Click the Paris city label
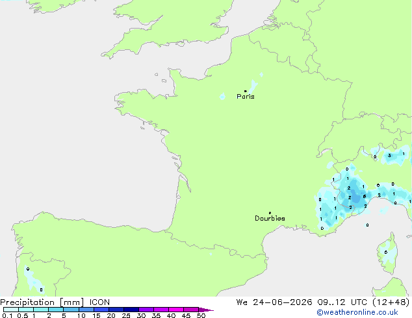The image size is (412, 318). click(246, 97)
